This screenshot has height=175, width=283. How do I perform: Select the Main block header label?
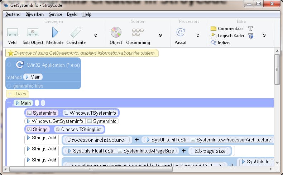[23, 103]
